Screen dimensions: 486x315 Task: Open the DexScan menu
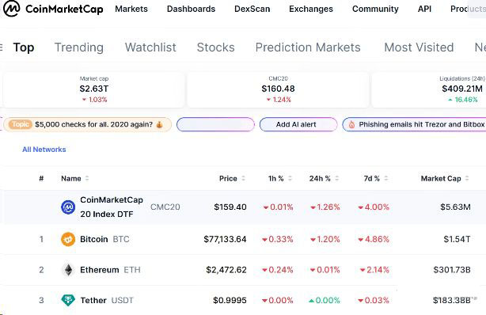[x=252, y=9]
